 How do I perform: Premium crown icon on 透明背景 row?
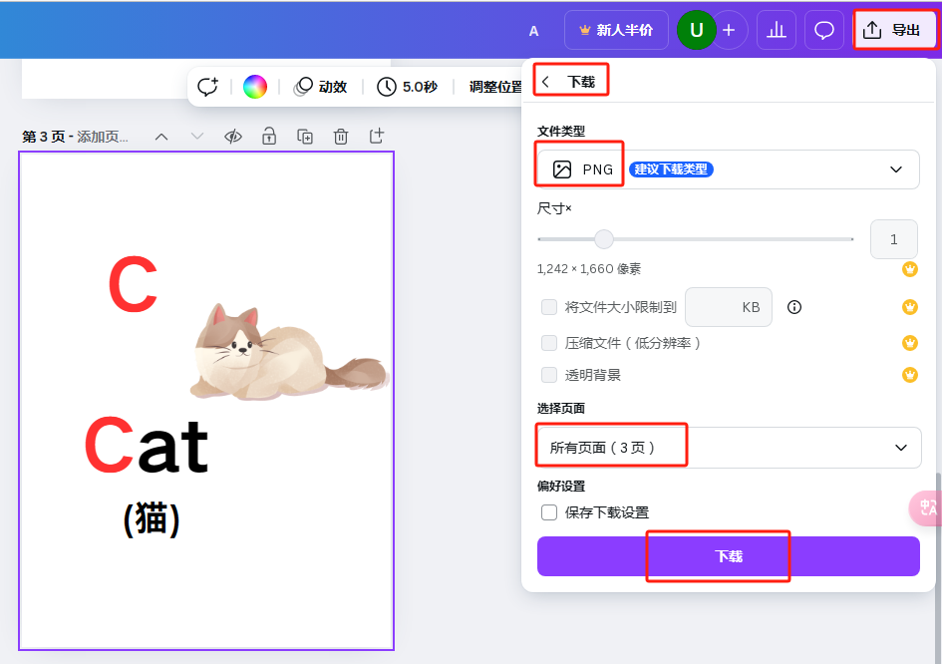click(910, 375)
